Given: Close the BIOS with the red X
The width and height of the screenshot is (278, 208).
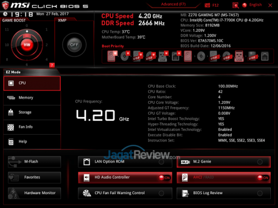Looking at the screenshot, I should pos(270,6).
